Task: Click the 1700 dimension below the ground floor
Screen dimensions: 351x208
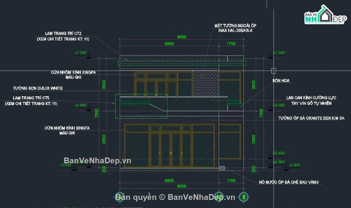Action: (x=231, y=181)
